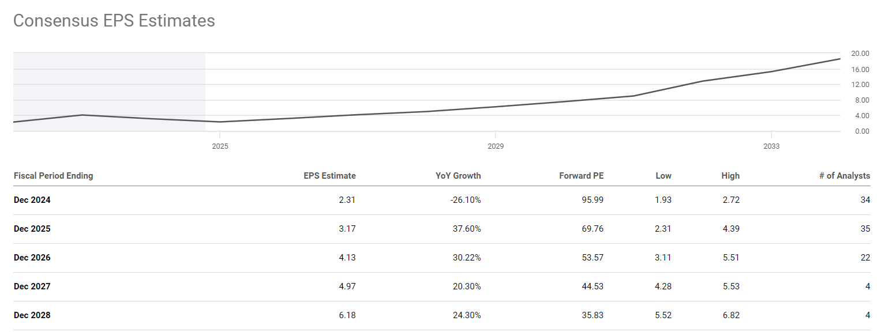Click the # of Analysts column header
The height and width of the screenshot is (332, 885).
[x=844, y=176]
